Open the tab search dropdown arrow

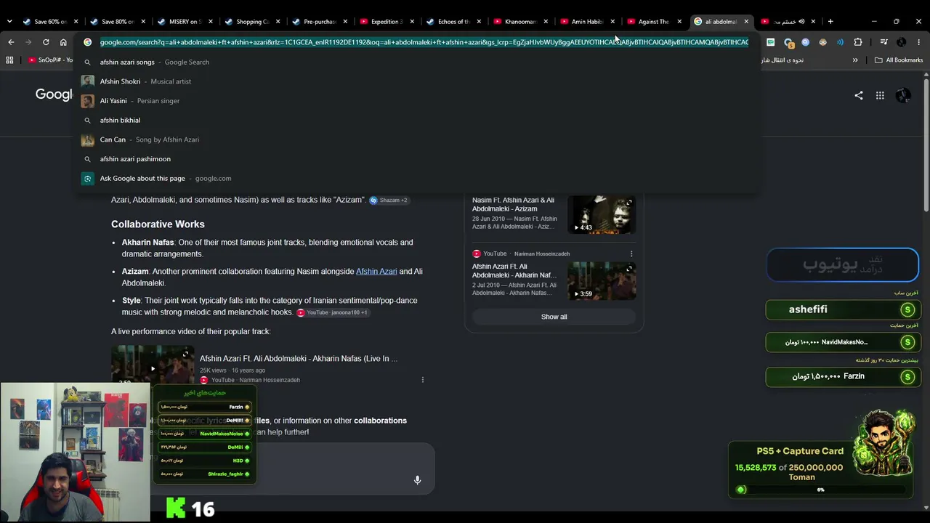tap(9, 22)
